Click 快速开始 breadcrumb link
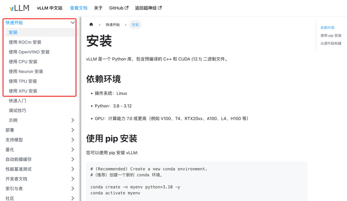347x201 pixels. [113, 25]
